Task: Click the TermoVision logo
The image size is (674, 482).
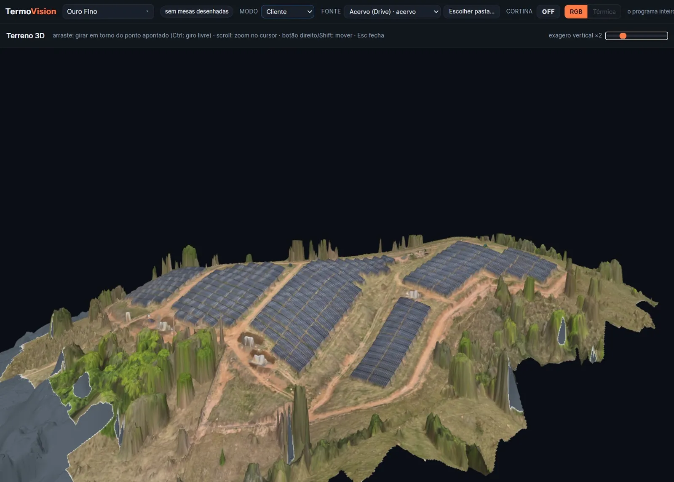Action: [31, 11]
